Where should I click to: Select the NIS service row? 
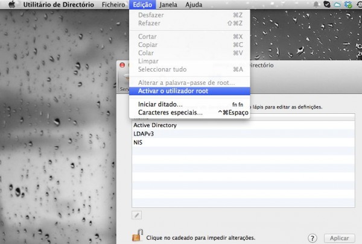[243, 142]
